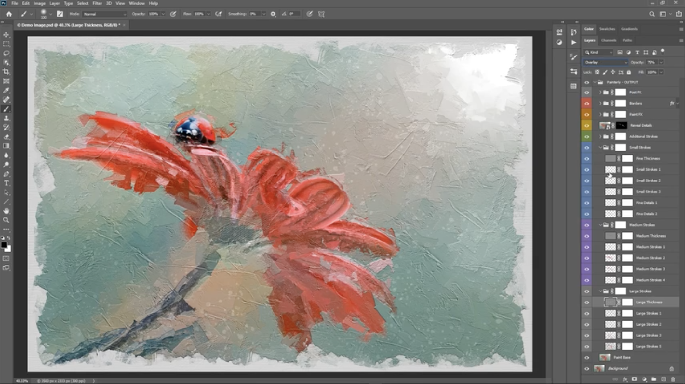The height and width of the screenshot is (384, 685).
Task: Select the Zoom tool
Action: pyautogui.click(x=6, y=220)
